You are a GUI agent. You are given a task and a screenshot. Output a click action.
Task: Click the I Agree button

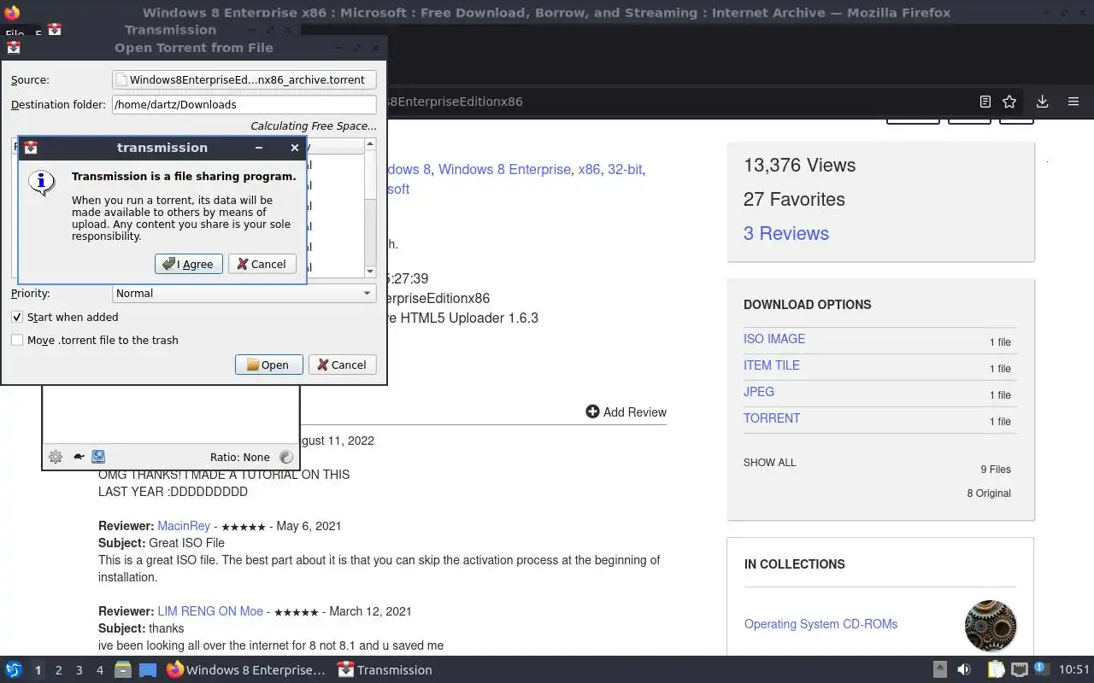point(189,264)
